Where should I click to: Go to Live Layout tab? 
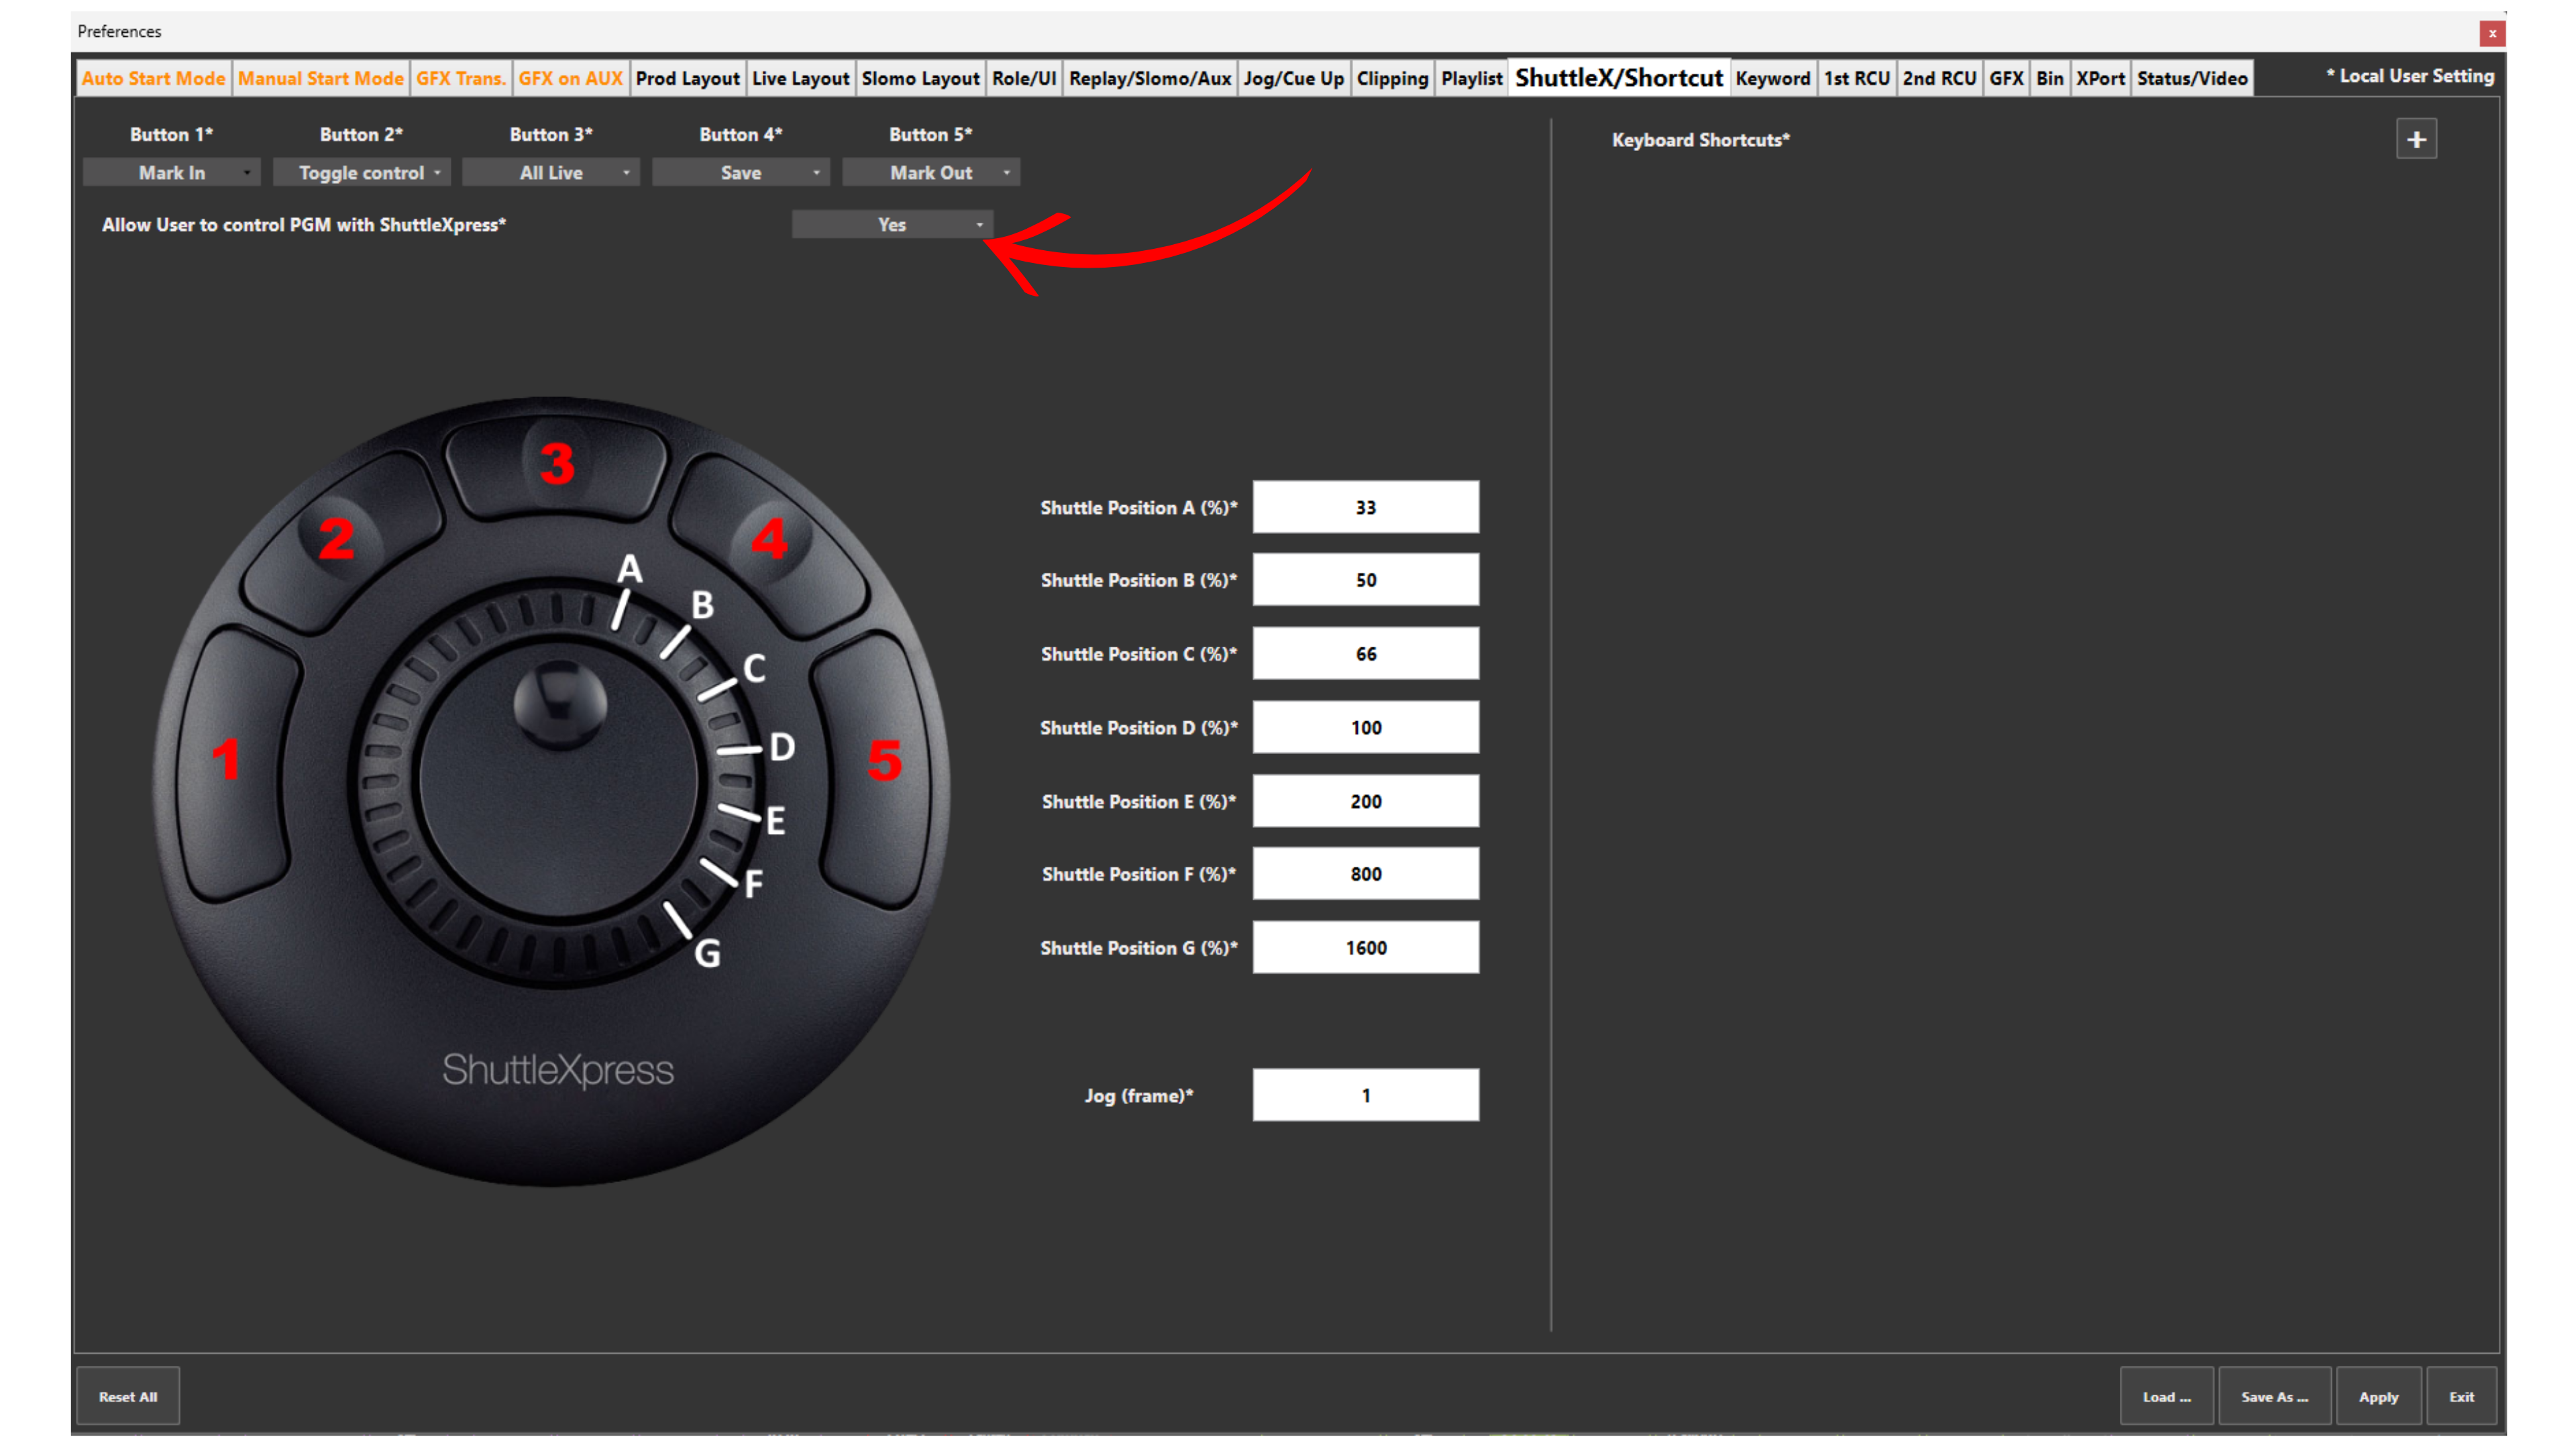(x=801, y=78)
